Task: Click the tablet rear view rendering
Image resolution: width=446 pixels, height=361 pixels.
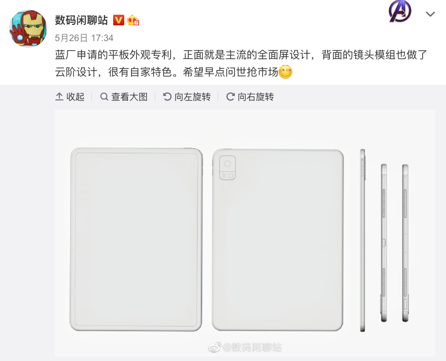Action: 278,240
